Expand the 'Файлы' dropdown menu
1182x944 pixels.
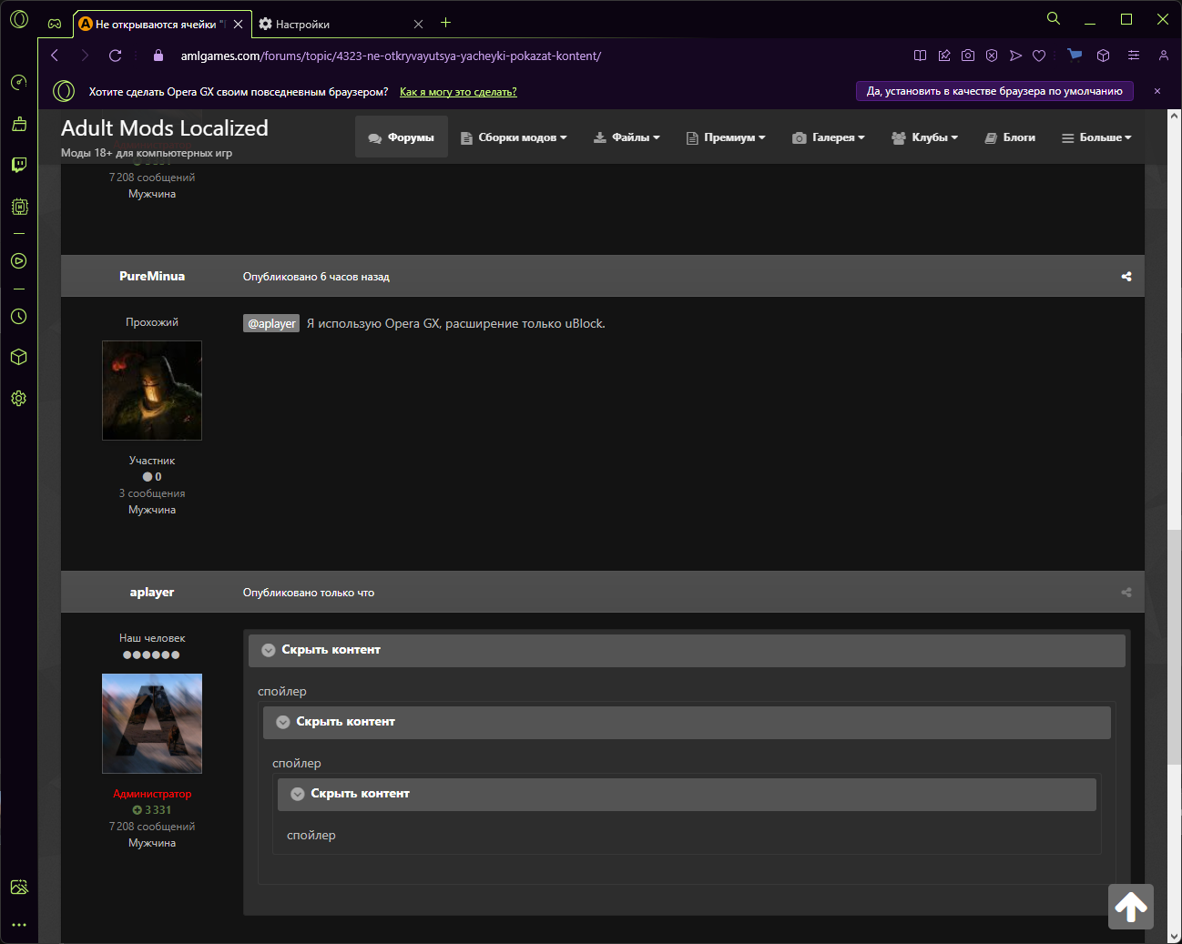point(627,137)
